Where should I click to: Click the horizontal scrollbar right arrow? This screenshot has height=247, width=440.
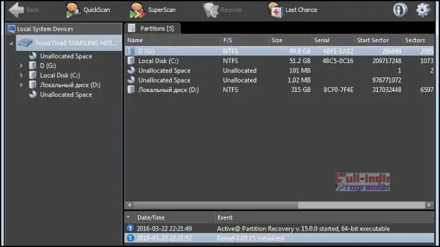click(429, 205)
